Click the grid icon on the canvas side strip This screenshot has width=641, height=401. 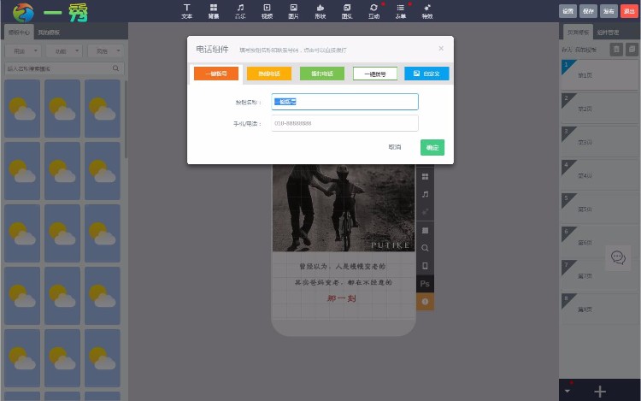425,177
